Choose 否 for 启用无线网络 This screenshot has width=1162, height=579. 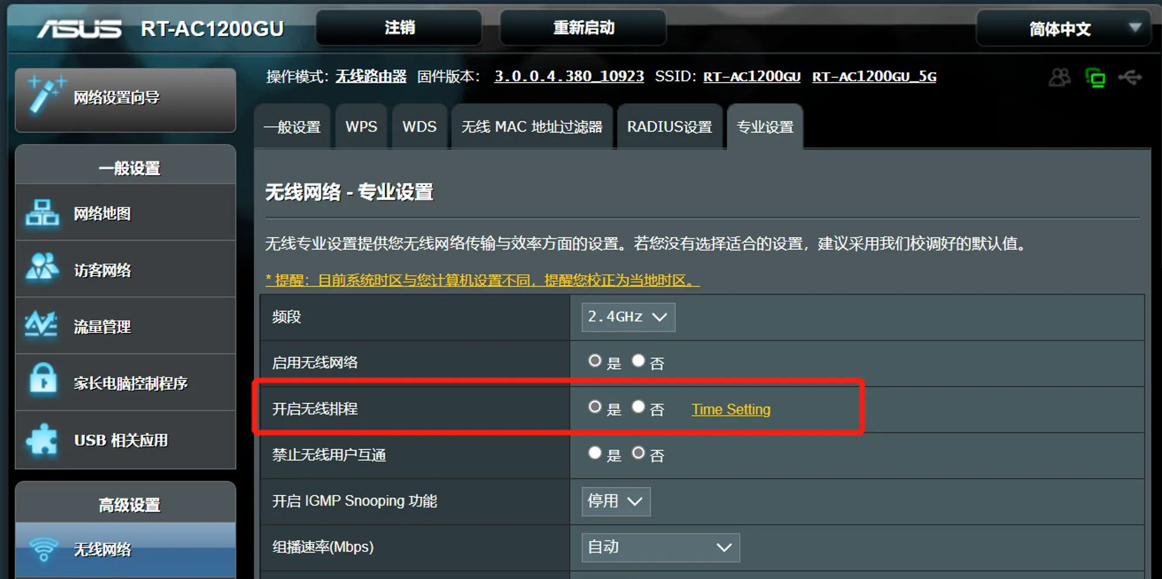coord(638,361)
